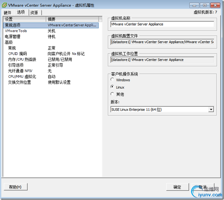Image resolution: width=224 pixels, height=200 pixels.
Task: Click the 摘要 column header
Action: pyautogui.click(x=72, y=19)
